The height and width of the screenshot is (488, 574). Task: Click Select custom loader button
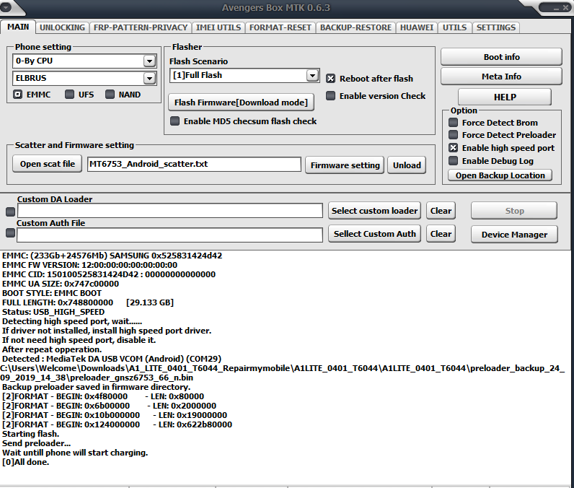click(x=374, y=211)
